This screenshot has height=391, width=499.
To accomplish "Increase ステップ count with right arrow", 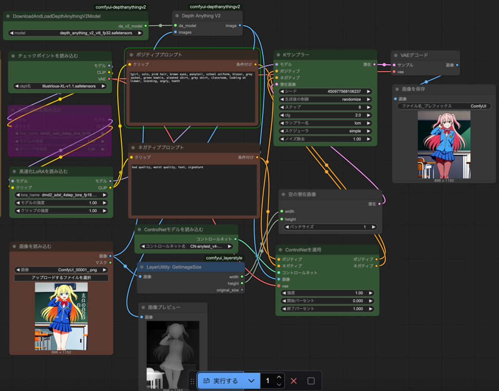I will (368, 107).
